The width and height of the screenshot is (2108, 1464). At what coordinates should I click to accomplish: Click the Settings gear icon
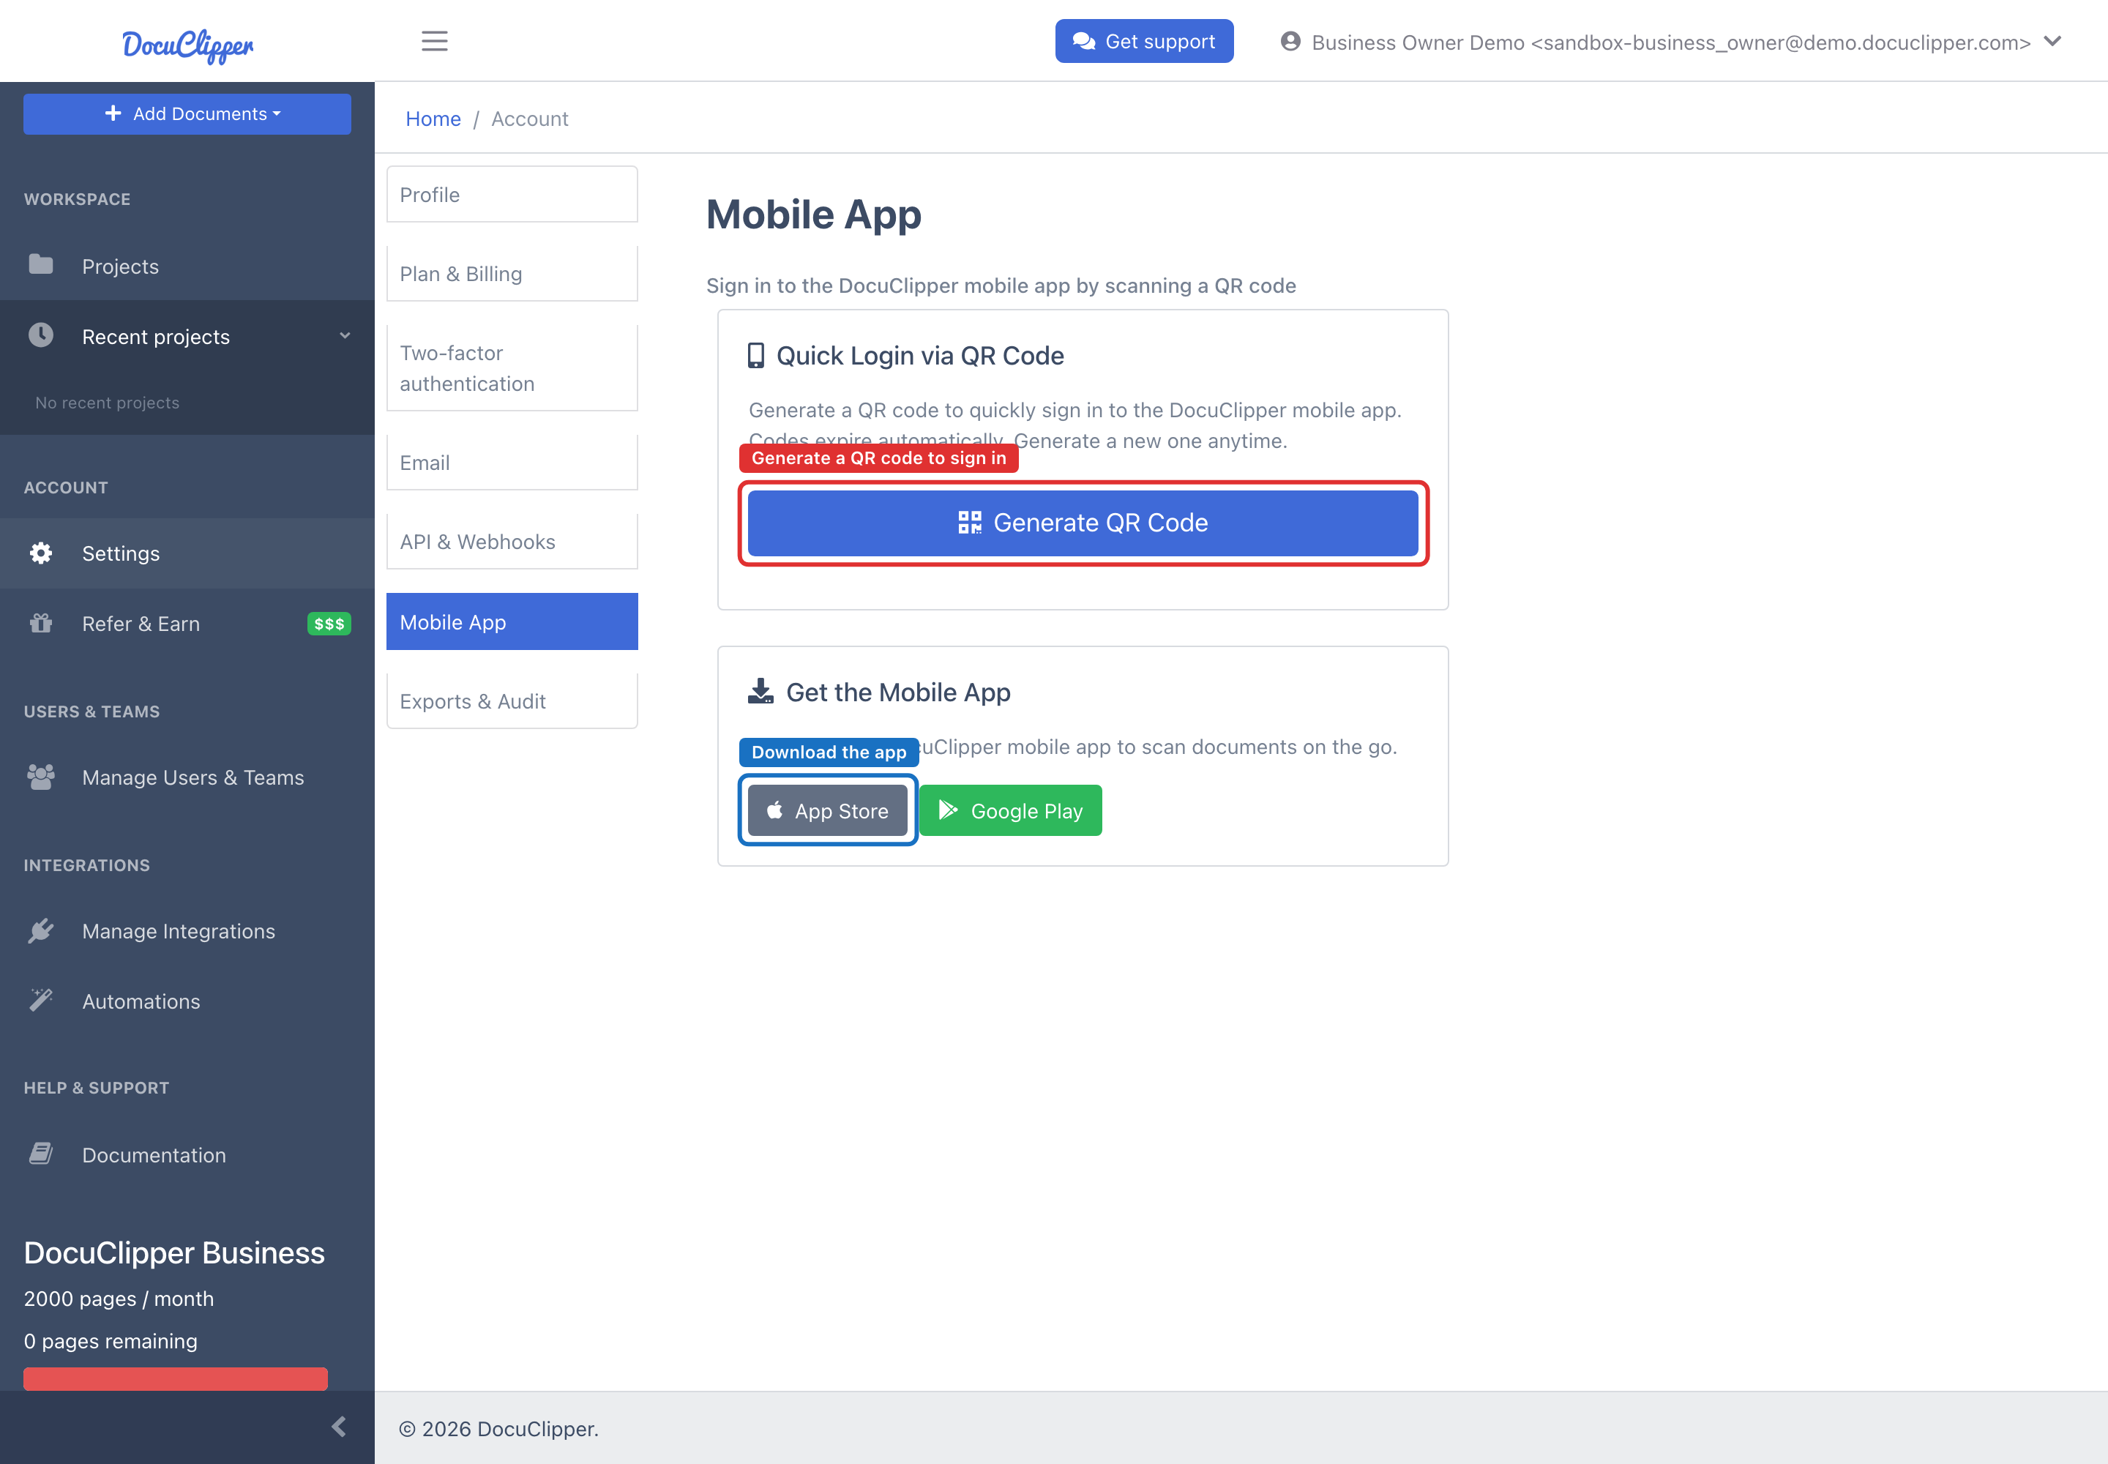pos(40,553)
